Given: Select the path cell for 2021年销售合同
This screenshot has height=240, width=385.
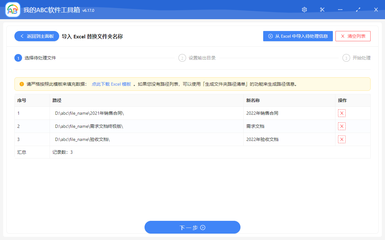Looking at the screenshot, I should [x=89, y=113].
